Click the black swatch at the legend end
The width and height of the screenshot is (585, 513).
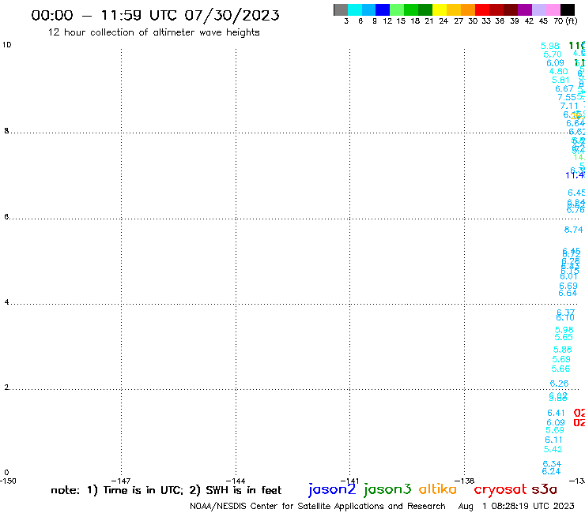point(568,9)
